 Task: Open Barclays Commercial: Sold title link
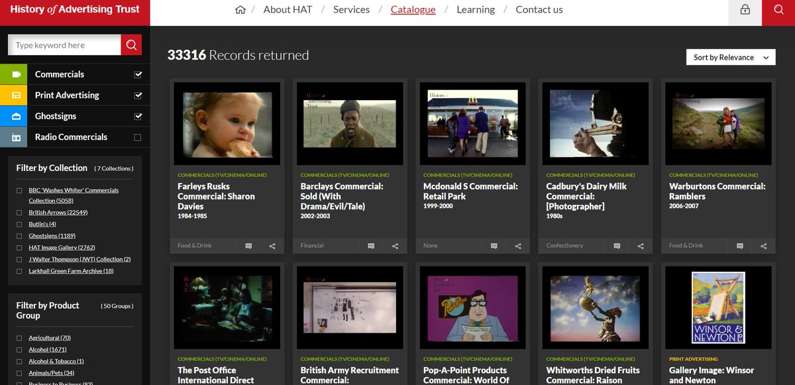(x=342, y=196)
